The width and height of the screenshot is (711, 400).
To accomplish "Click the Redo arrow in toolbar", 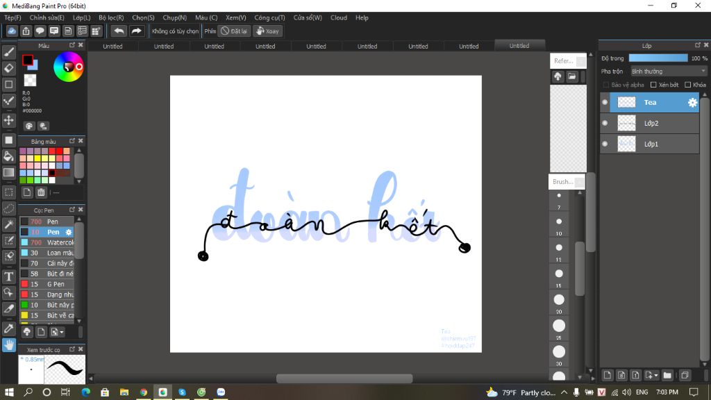I will 136,31.
